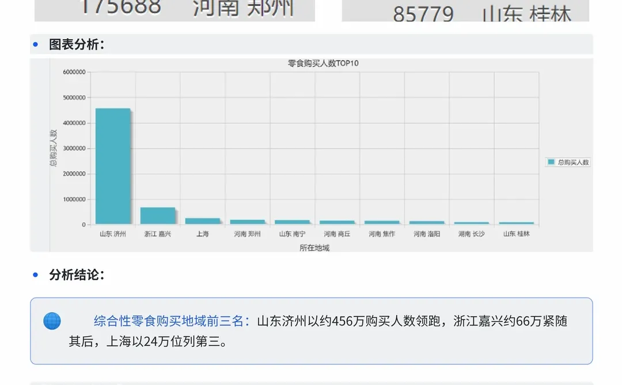Click the 湖南 长沙 axis label
622x385 pixels.
[472, 234]
